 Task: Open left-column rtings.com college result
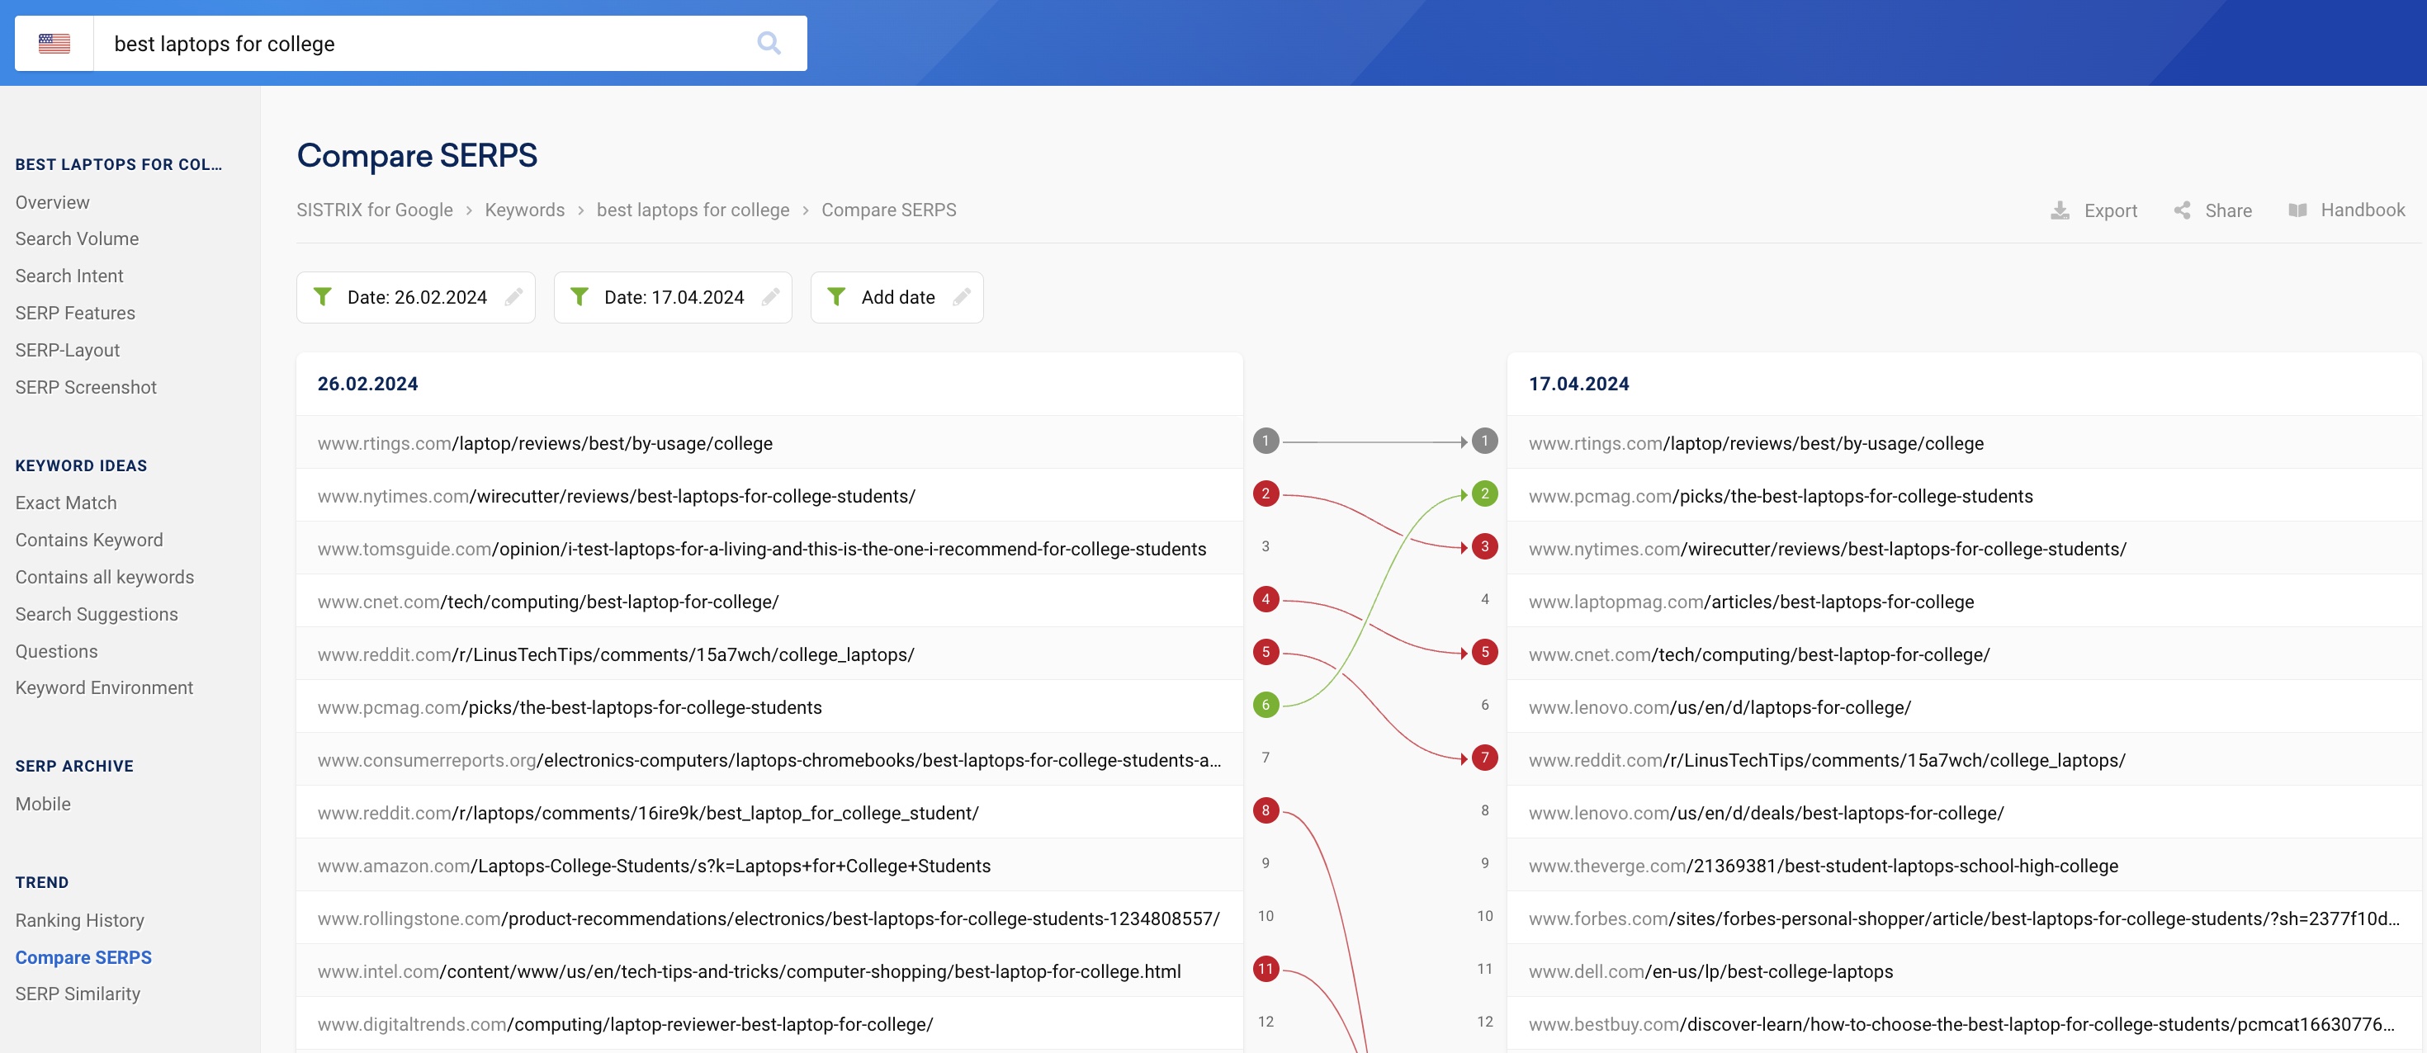(545, 444)
